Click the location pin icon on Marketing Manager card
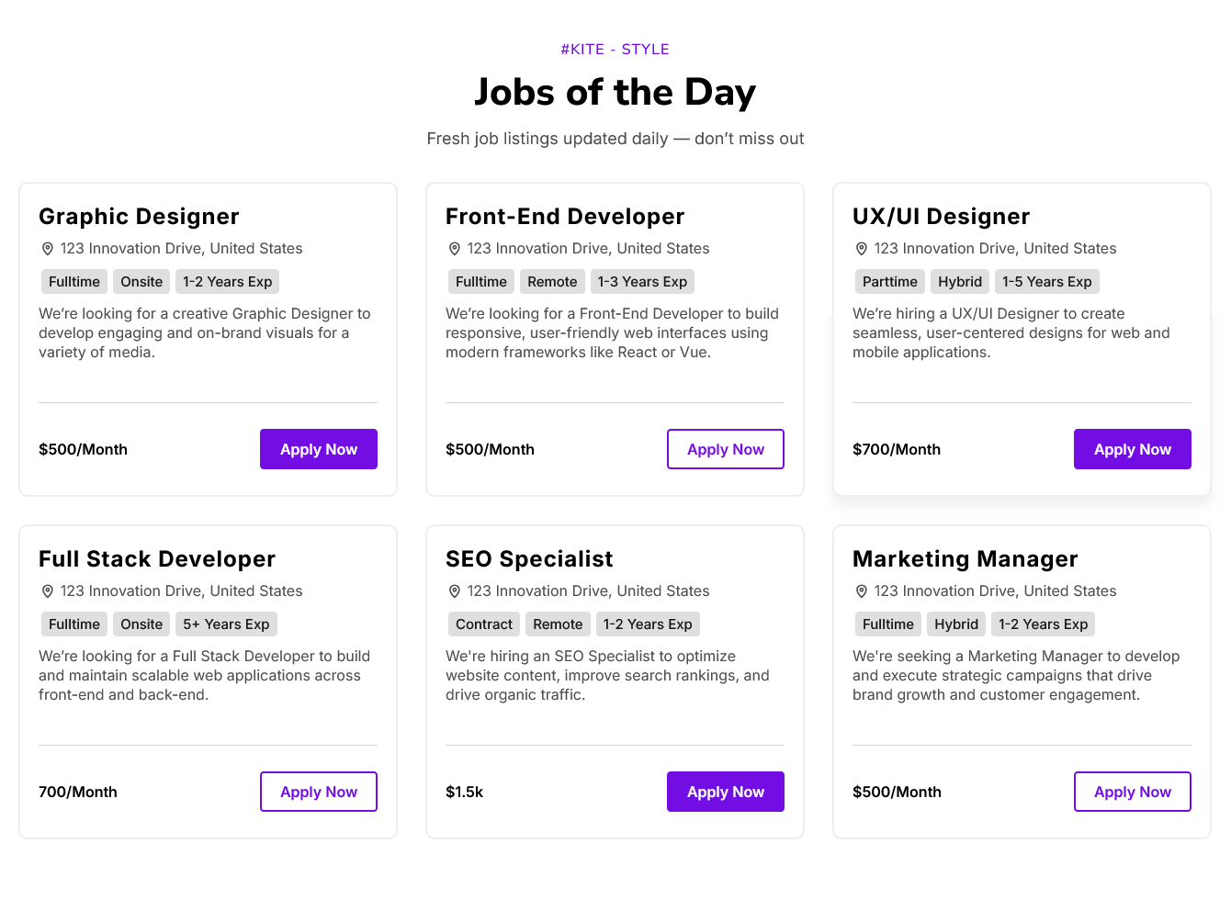This screenshot has width=1231, height=922. (x=861, y=590)
